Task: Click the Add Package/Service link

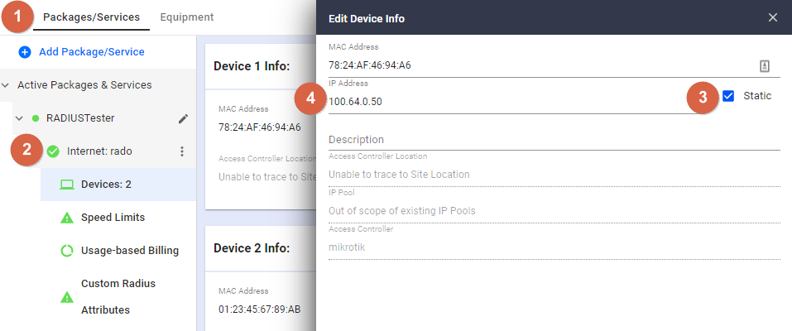Action: tap(92, 52)
